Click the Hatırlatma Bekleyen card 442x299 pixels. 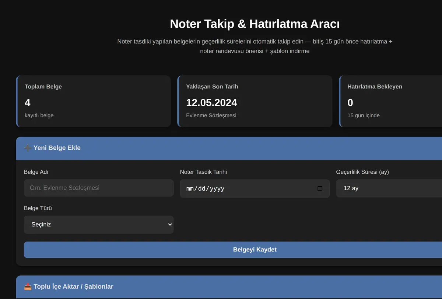[x=390, y=101]
